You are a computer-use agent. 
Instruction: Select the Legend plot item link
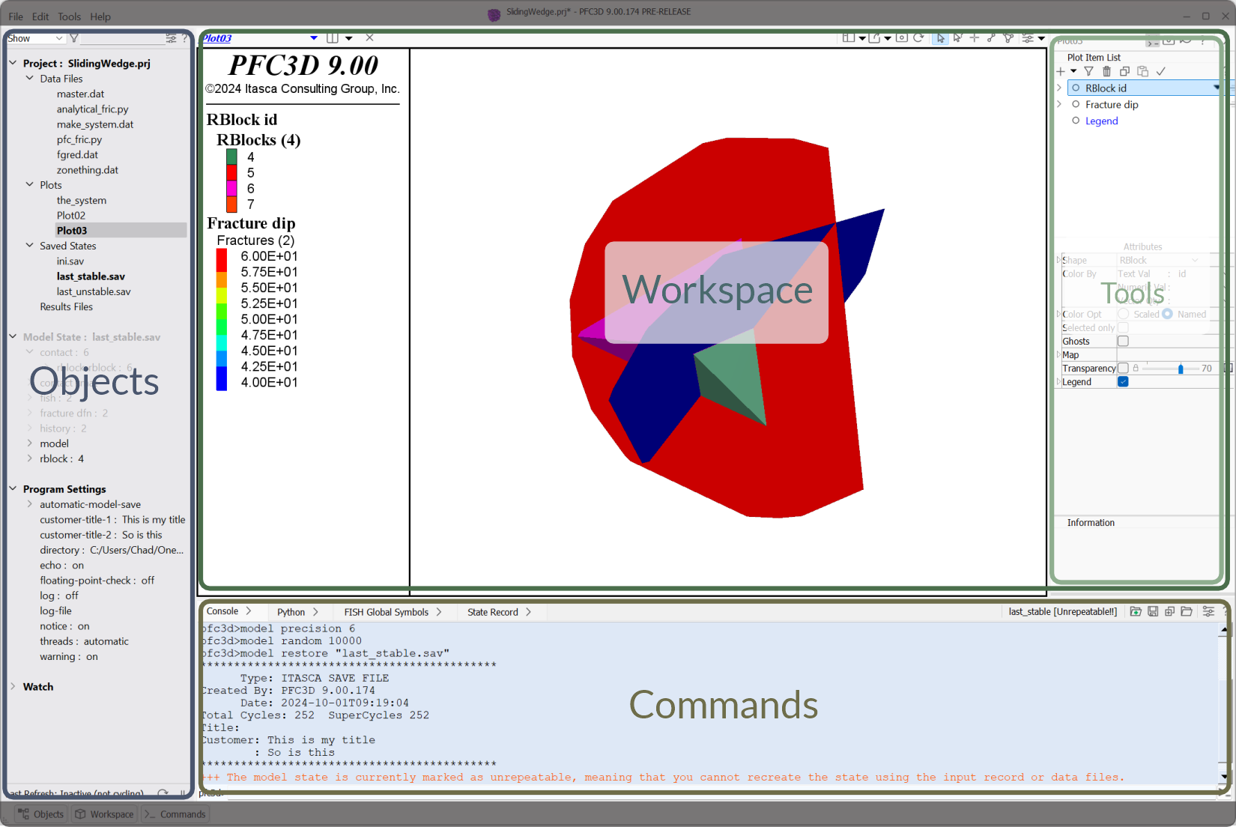click(1101, 121)
